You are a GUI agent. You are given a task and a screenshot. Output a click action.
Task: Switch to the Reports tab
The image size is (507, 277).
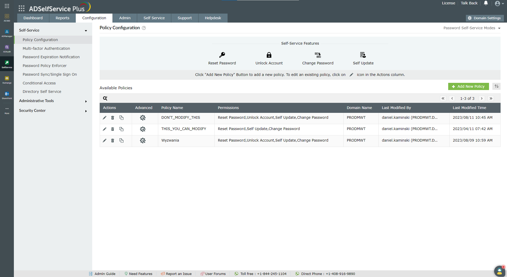(62, 18)
